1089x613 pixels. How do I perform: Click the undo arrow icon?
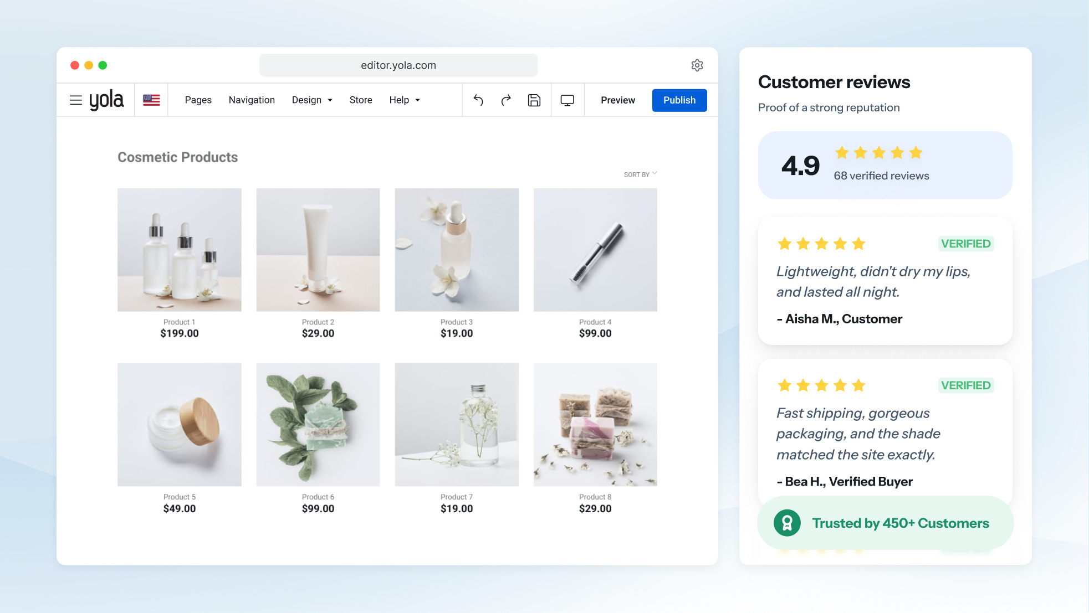tap(479, 100)
